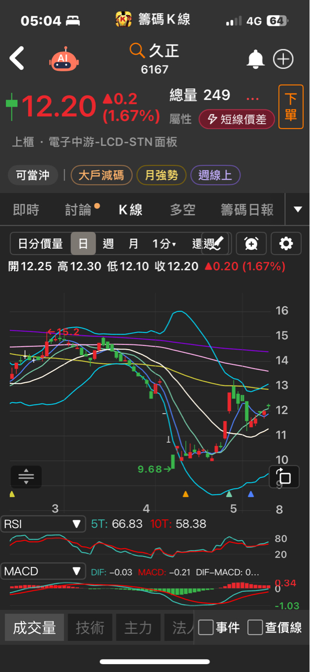Rotate chart to landscape view
Viewport: 310px width, 672px height.
click(x=284, y=477)
